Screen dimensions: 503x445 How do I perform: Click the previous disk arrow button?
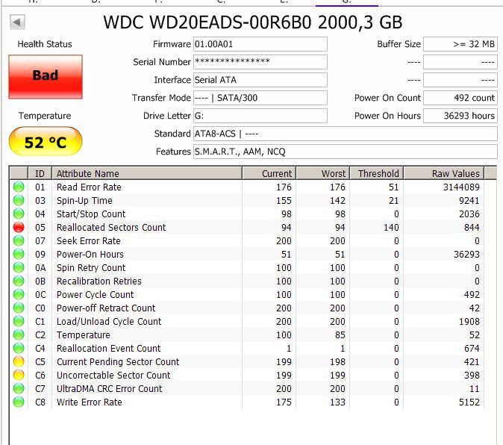pos(17,22)
